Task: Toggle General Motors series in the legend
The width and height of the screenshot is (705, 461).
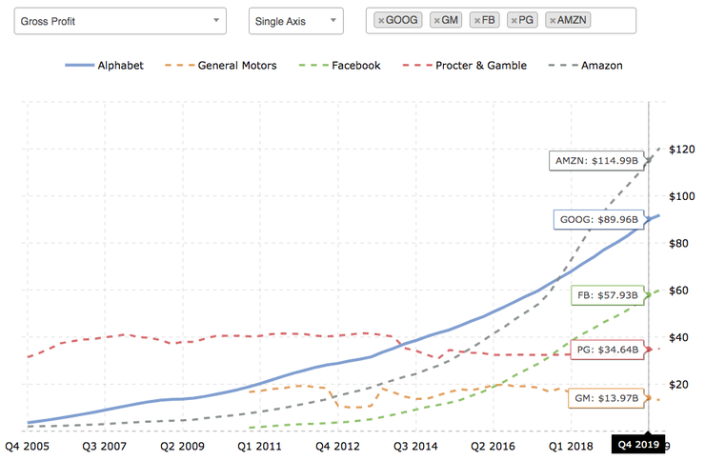Action: click(221, 65)
